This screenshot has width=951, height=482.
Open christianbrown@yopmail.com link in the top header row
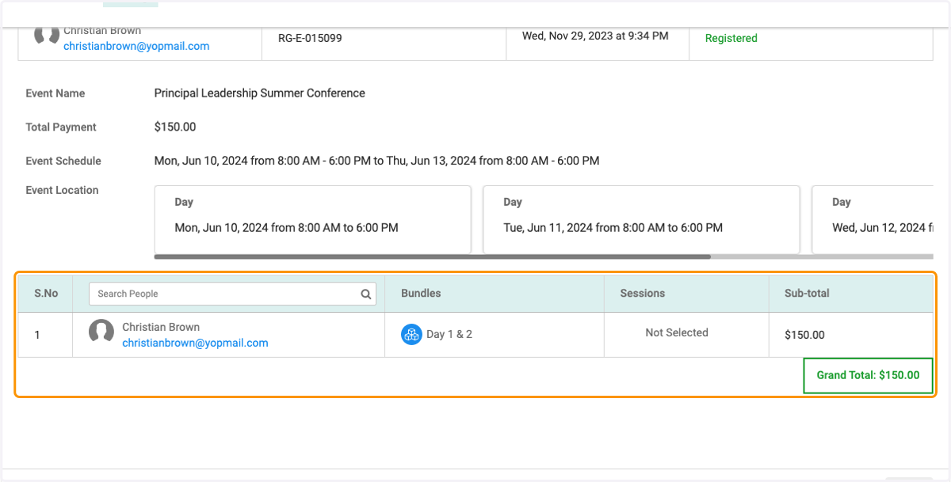(x=136, y=46)
